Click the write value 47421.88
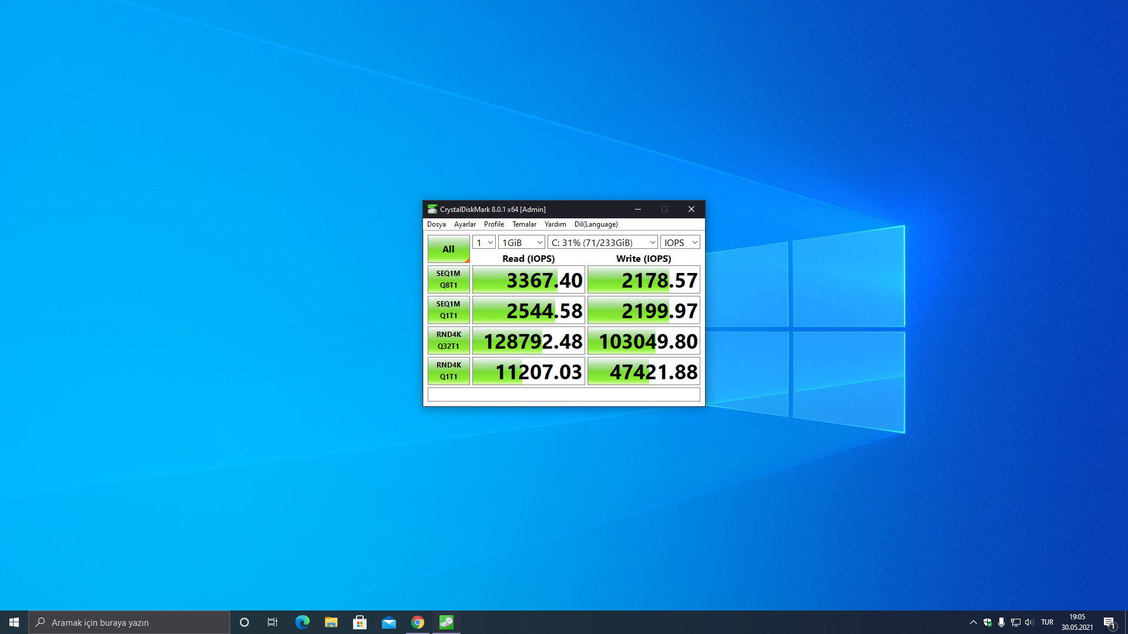 (x=644, y=372)
